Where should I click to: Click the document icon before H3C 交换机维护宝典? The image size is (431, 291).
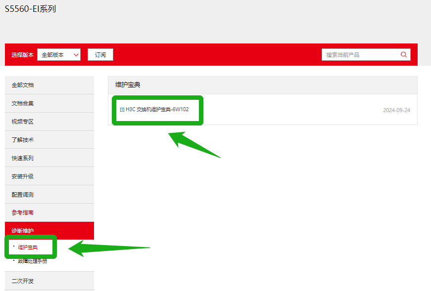[122, 110]
